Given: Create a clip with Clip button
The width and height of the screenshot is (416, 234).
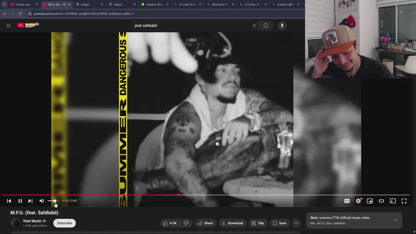Looking at the screenshot, I should click(258, 223).
